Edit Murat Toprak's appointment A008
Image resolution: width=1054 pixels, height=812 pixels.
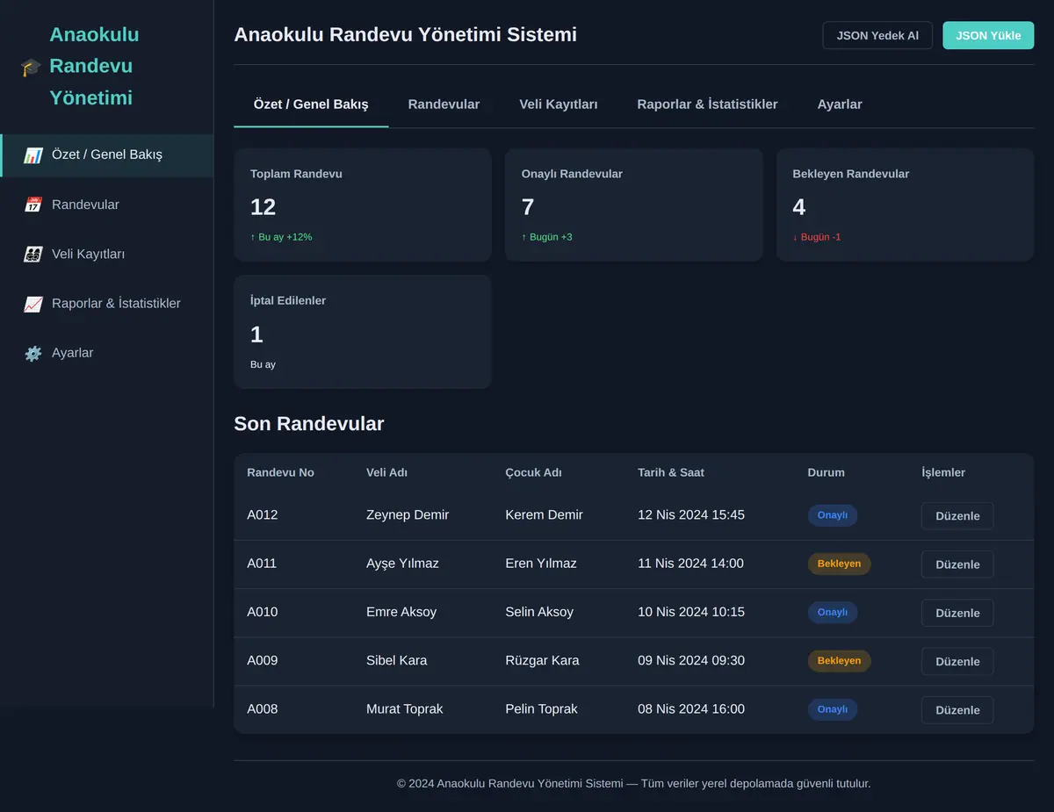click(957, 710)
